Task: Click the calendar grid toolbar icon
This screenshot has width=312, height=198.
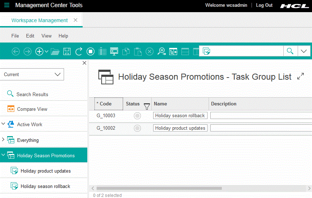Action: coord(102,51)
